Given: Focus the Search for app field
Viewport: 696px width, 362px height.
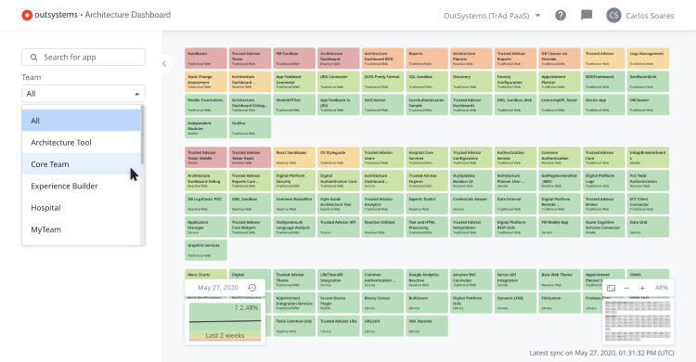Looking at the screenshot, I should 84,58.
